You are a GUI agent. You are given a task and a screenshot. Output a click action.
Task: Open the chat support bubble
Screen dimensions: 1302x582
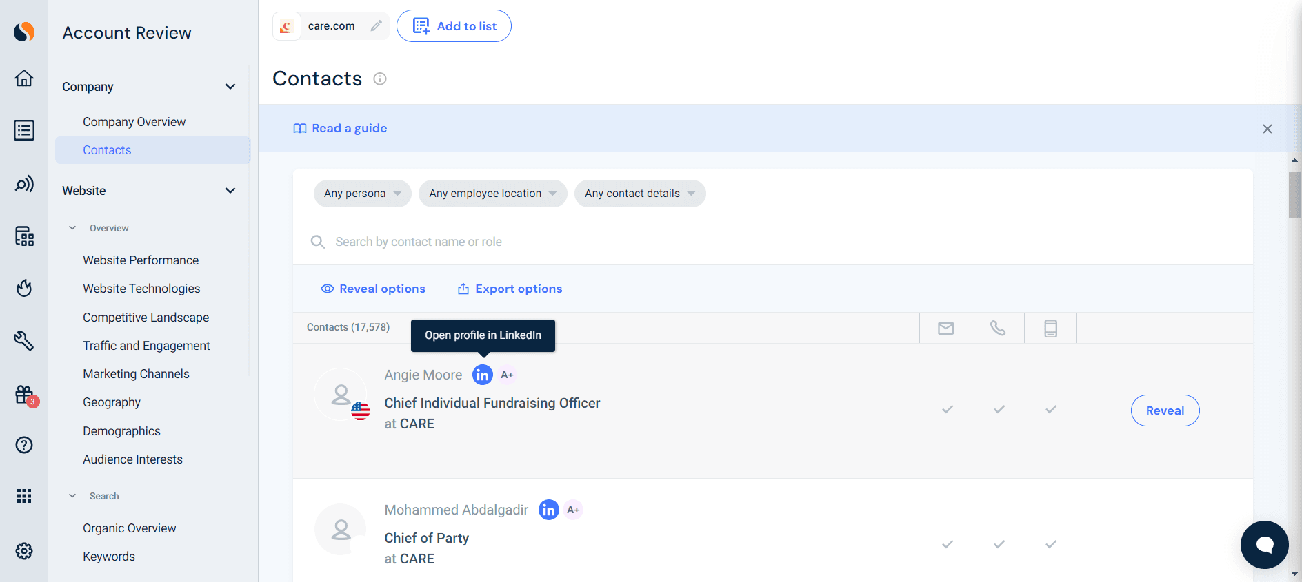coord(1265,545)
